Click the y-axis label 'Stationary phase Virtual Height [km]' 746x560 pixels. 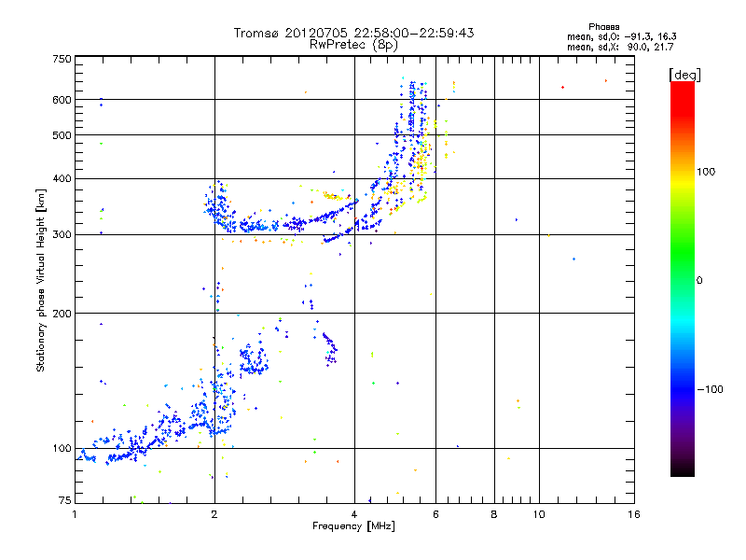40,280
